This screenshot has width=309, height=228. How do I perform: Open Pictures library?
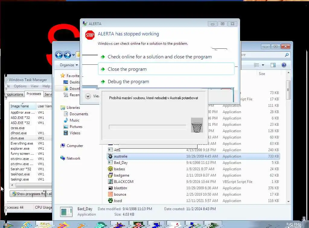pos(73,126)
